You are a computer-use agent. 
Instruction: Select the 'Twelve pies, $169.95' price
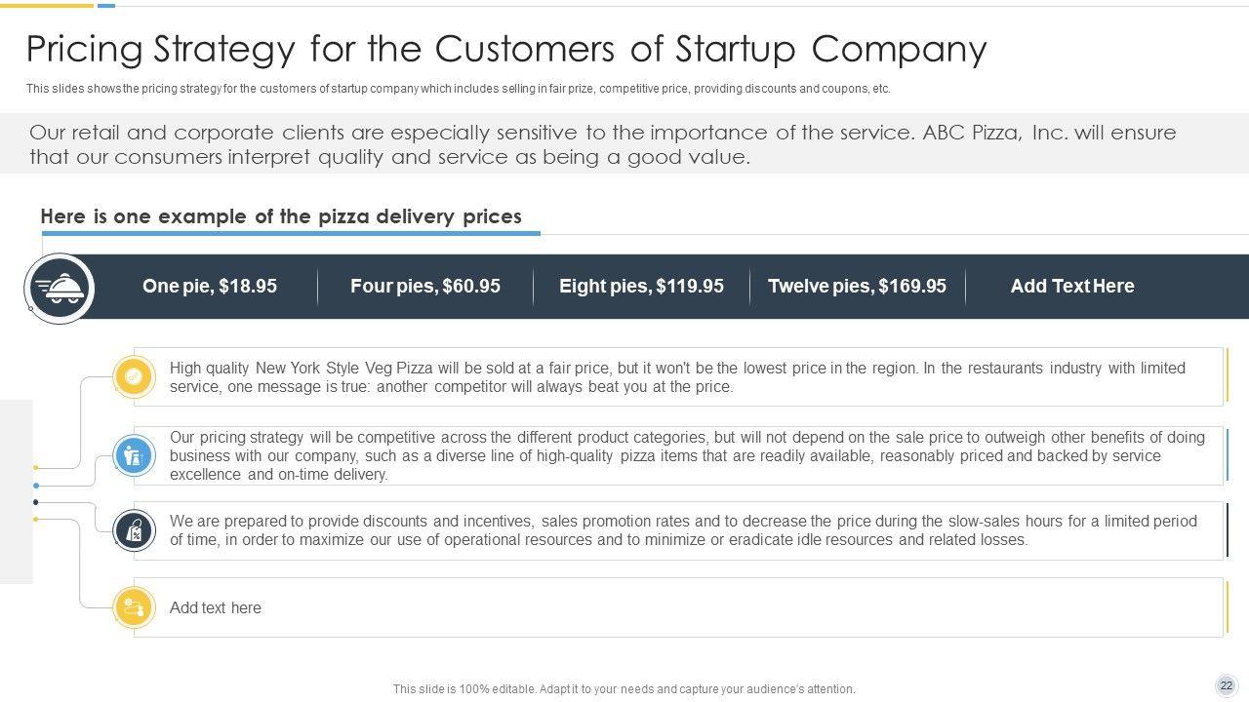pyautogui.click(x=857, y=286)
